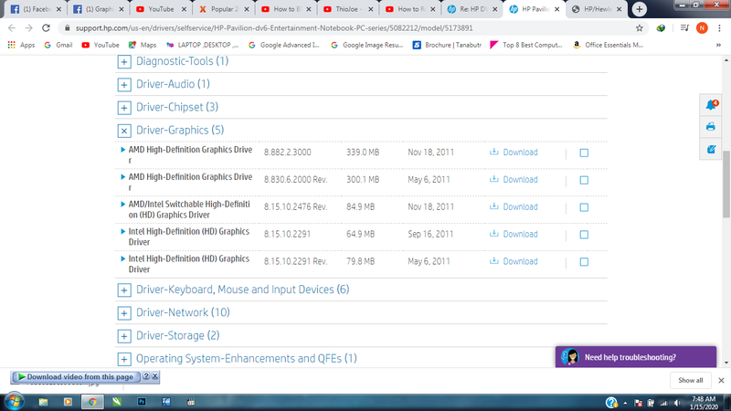Click the help question mark in system tray
The height and width of the screenshot is (411, 731).
click(611, 403)
